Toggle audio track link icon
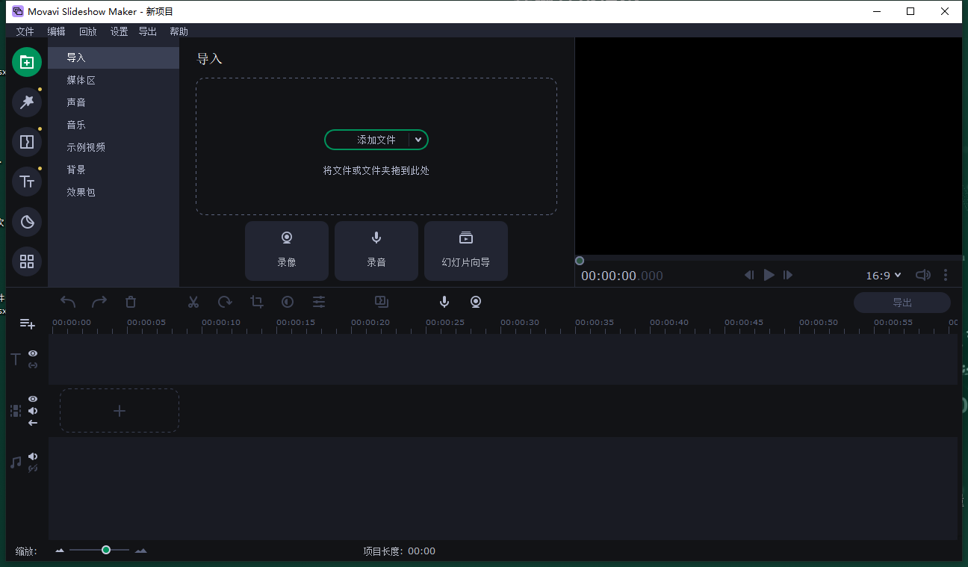 tap(33, 468)
